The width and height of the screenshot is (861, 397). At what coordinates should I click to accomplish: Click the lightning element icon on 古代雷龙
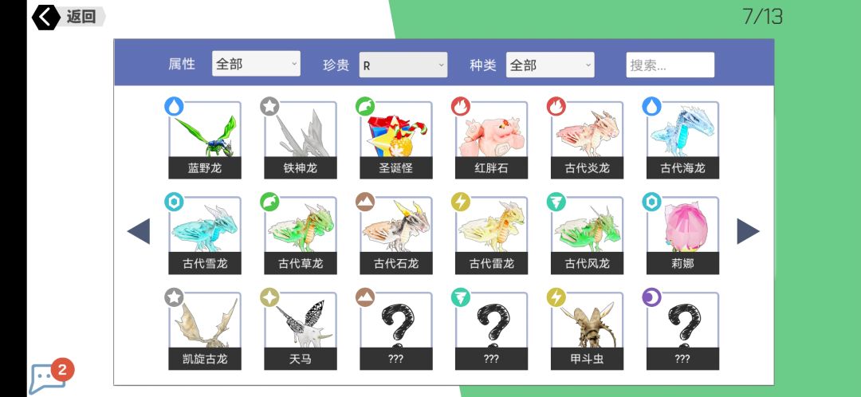461,202
